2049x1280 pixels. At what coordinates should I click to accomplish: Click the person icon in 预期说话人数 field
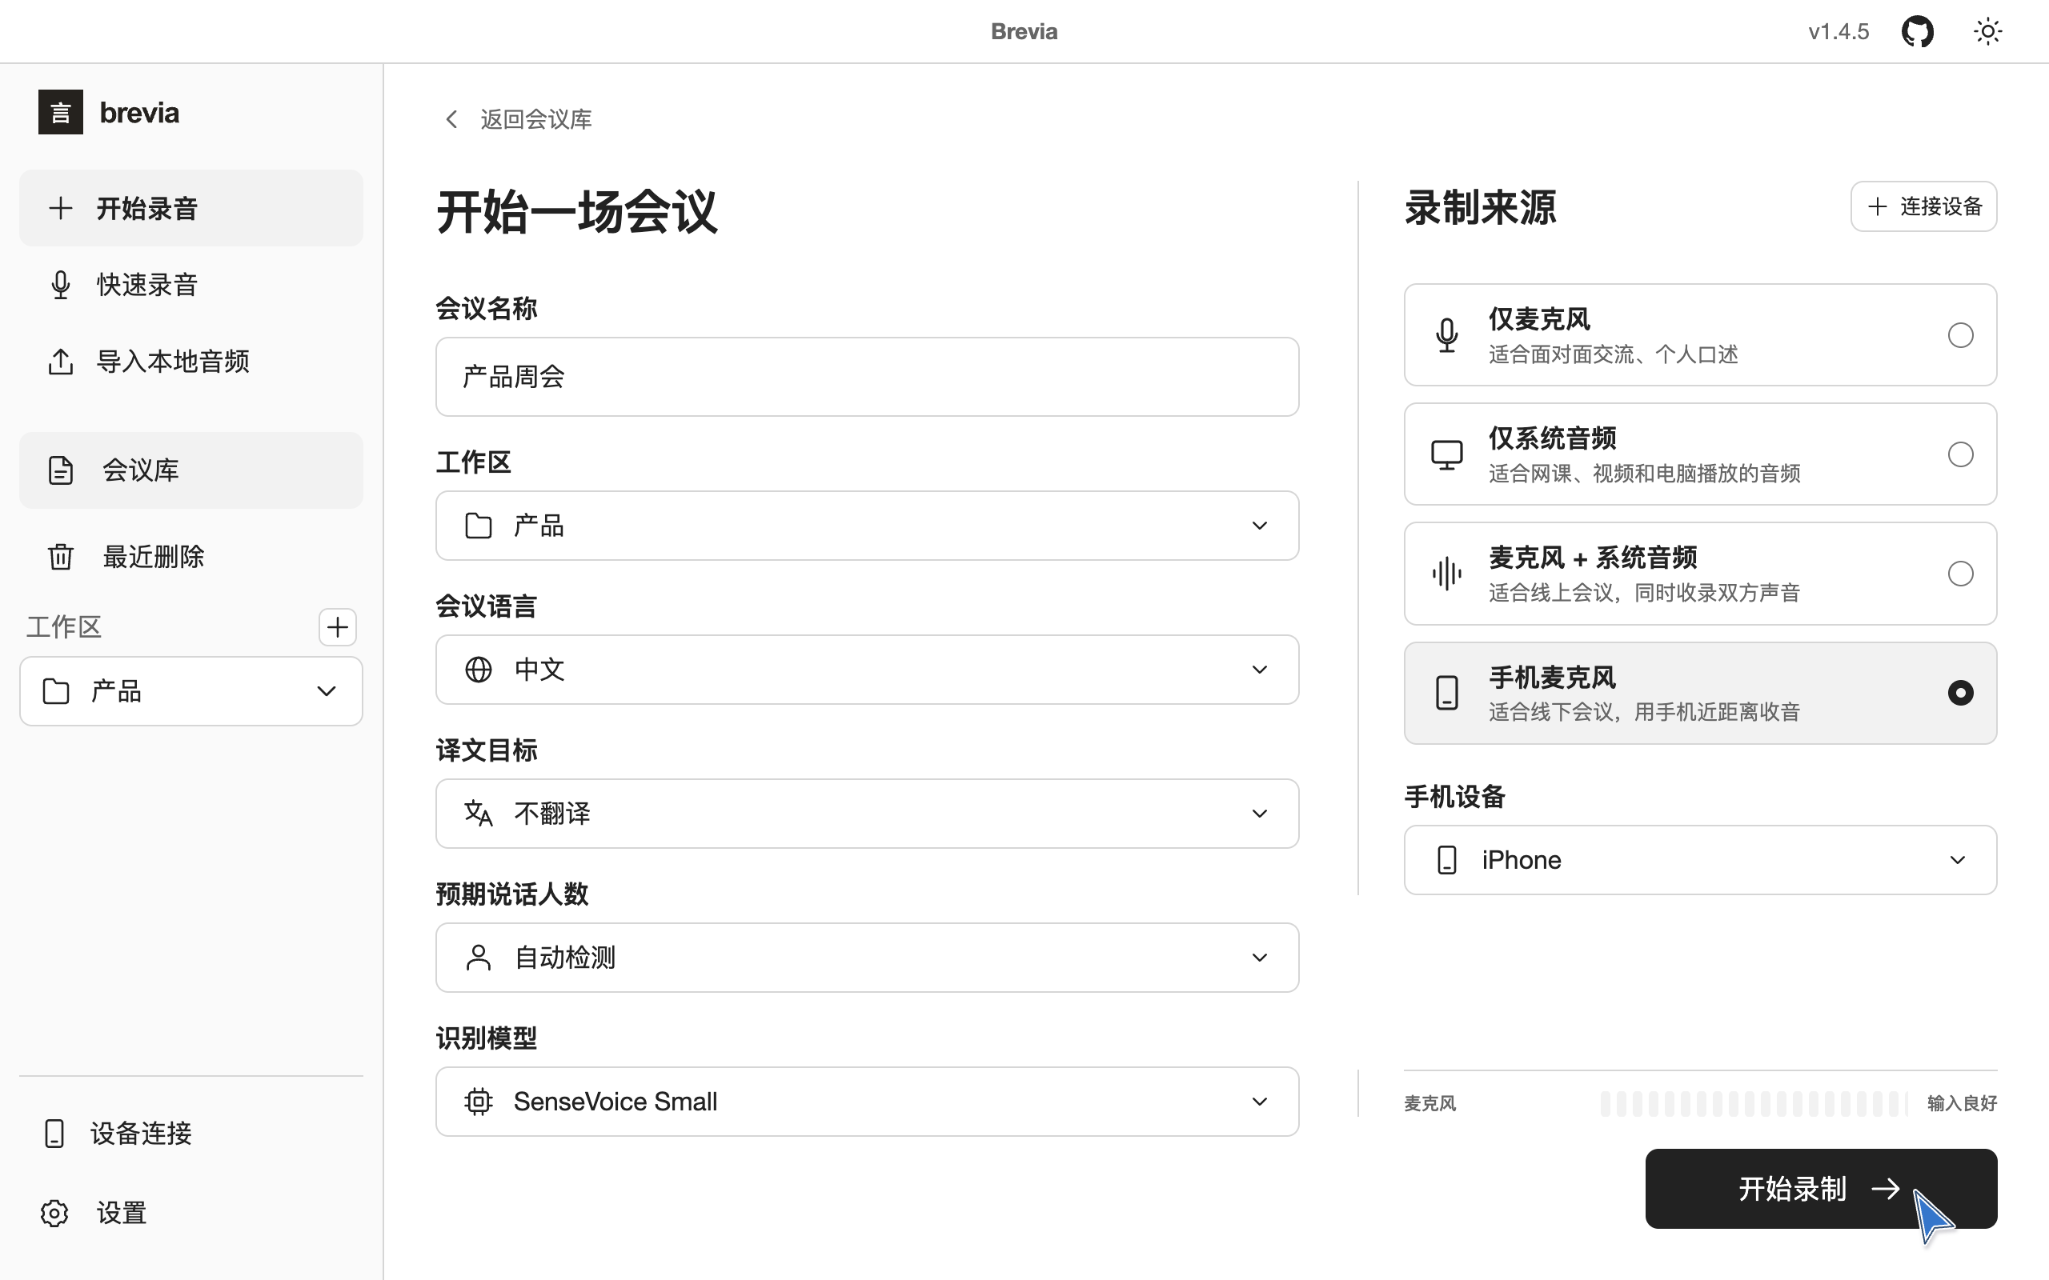click(x=479, y=958)
